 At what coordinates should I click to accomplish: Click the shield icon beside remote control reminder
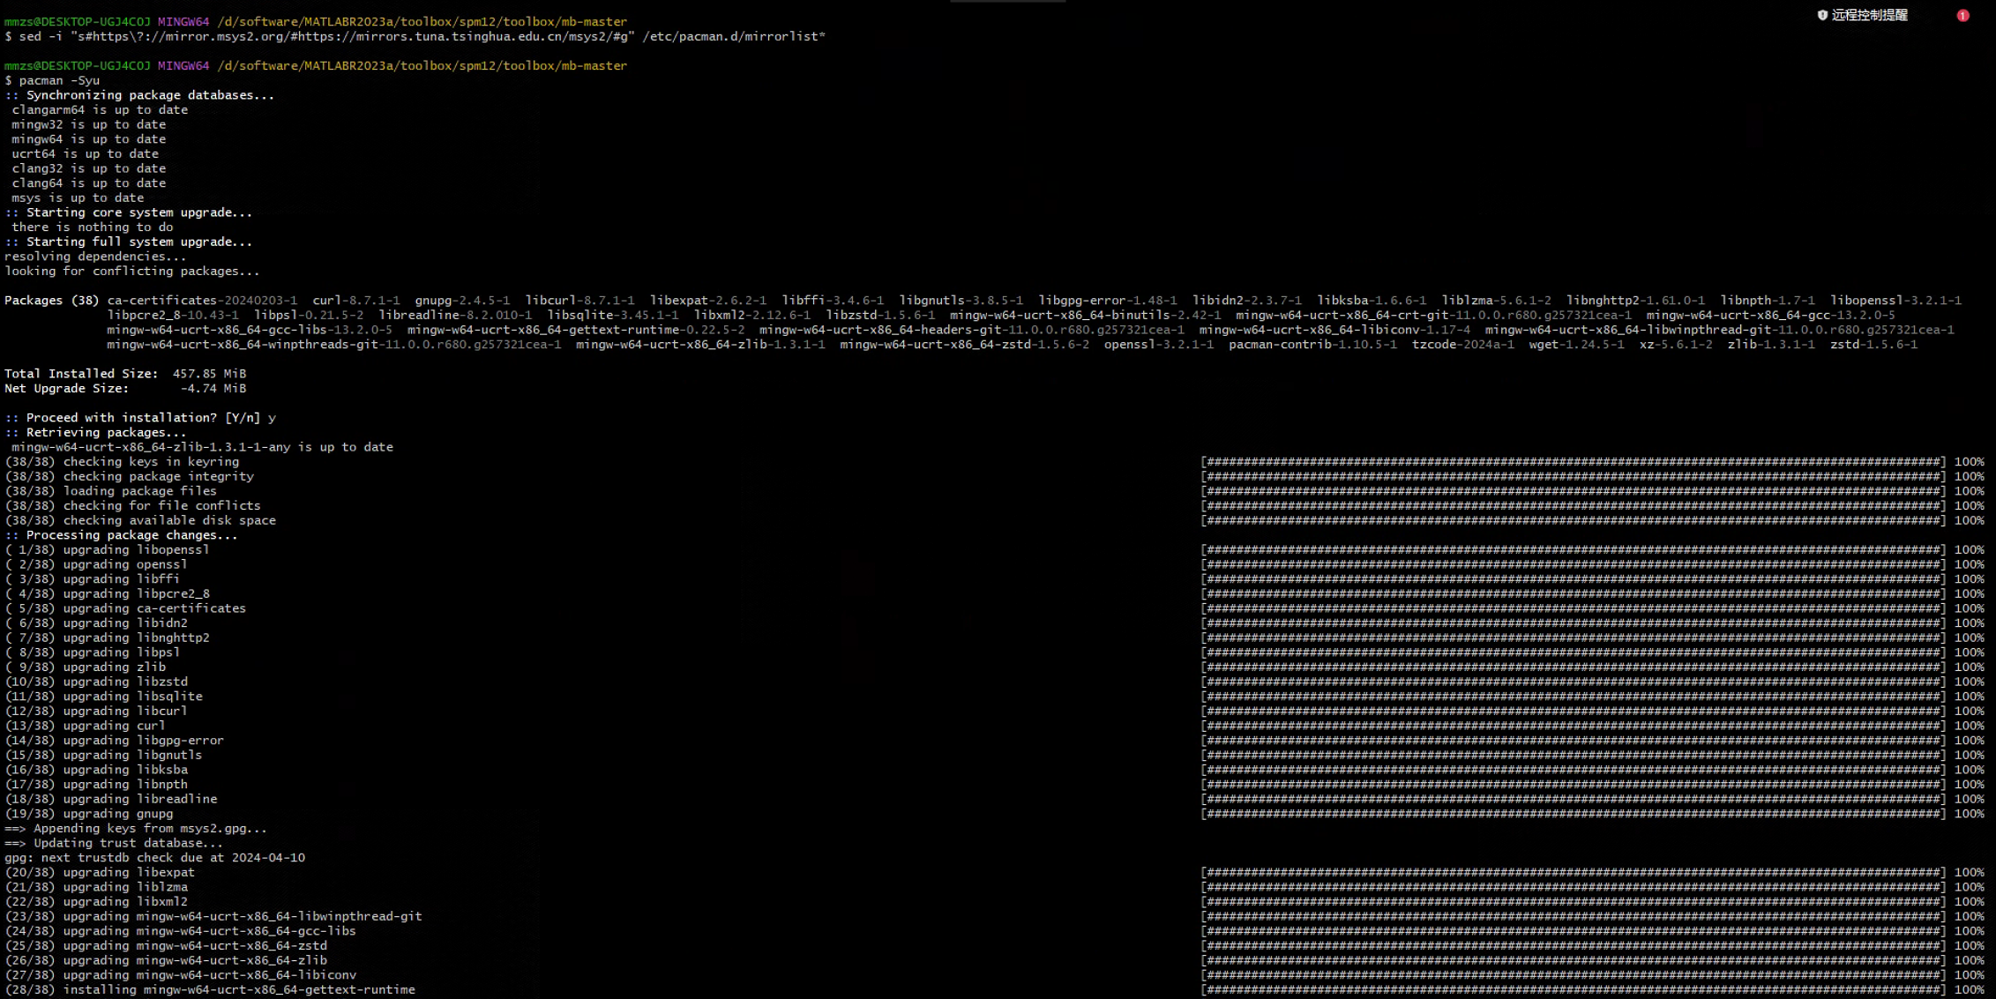pyautogui.click(x=1822, y=15)
